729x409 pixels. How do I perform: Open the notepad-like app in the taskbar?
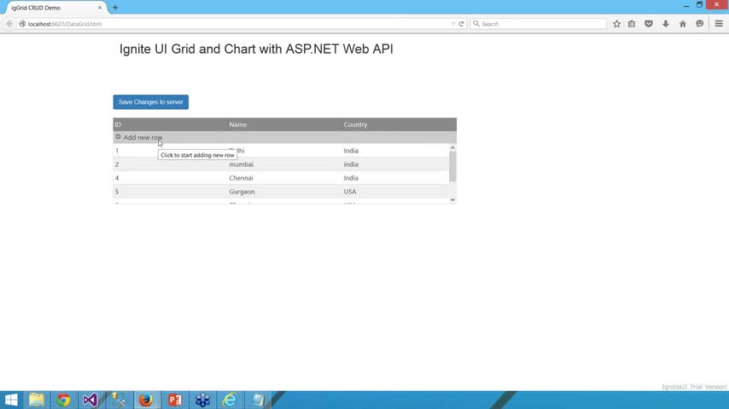point(258,400)
